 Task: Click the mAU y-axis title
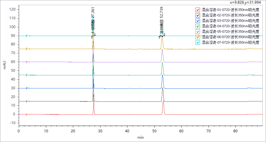[5, 65]
